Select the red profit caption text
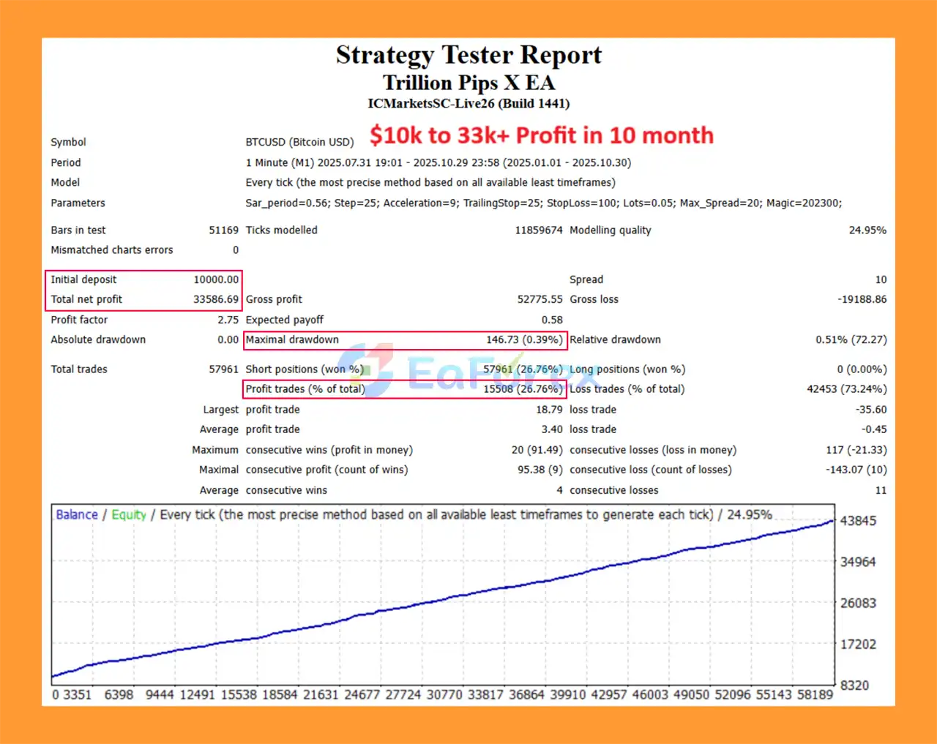The width and height of the screenshot is (937, 744). pyautogui.click(x=542, y=135)
